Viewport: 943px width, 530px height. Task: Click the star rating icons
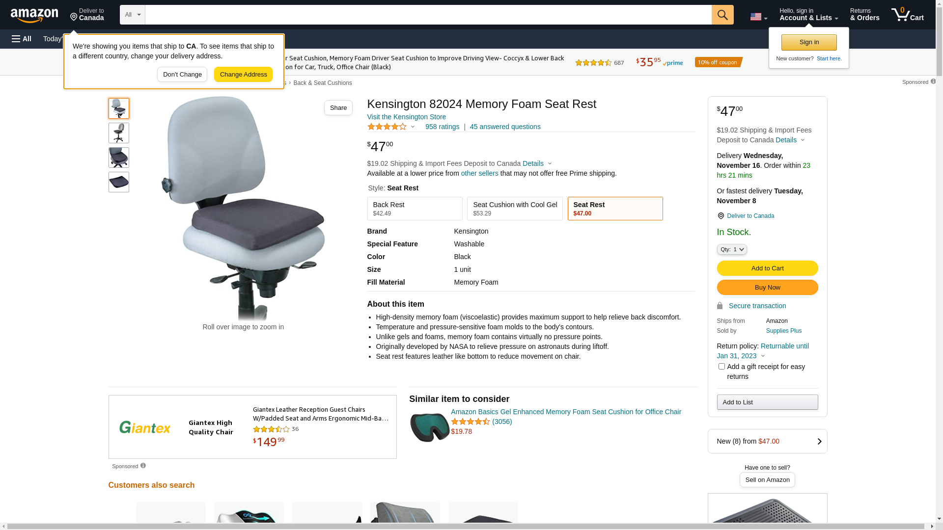387,127
